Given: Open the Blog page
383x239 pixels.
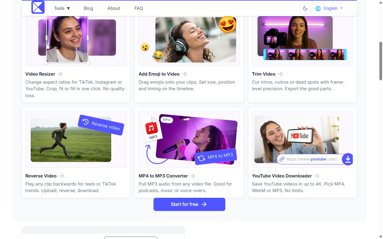Looking at the screenshot, I should (x=88, y=8).
